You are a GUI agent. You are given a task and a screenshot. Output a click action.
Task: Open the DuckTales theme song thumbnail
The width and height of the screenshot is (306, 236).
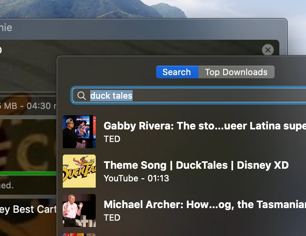[79, 171]
